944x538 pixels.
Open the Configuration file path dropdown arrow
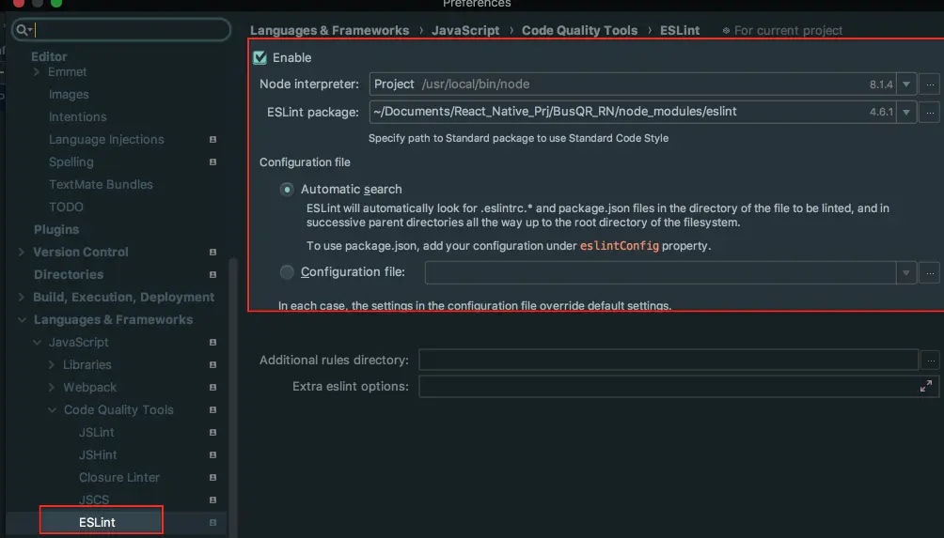click(906, 273)
